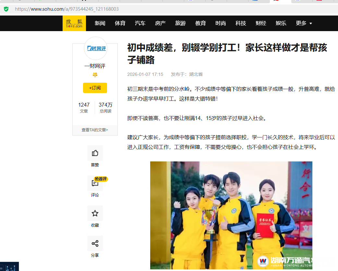Open 查看TA的文章 link
Image resolution: width=338 pixels, height=271 pixels.
pos(95,130)
